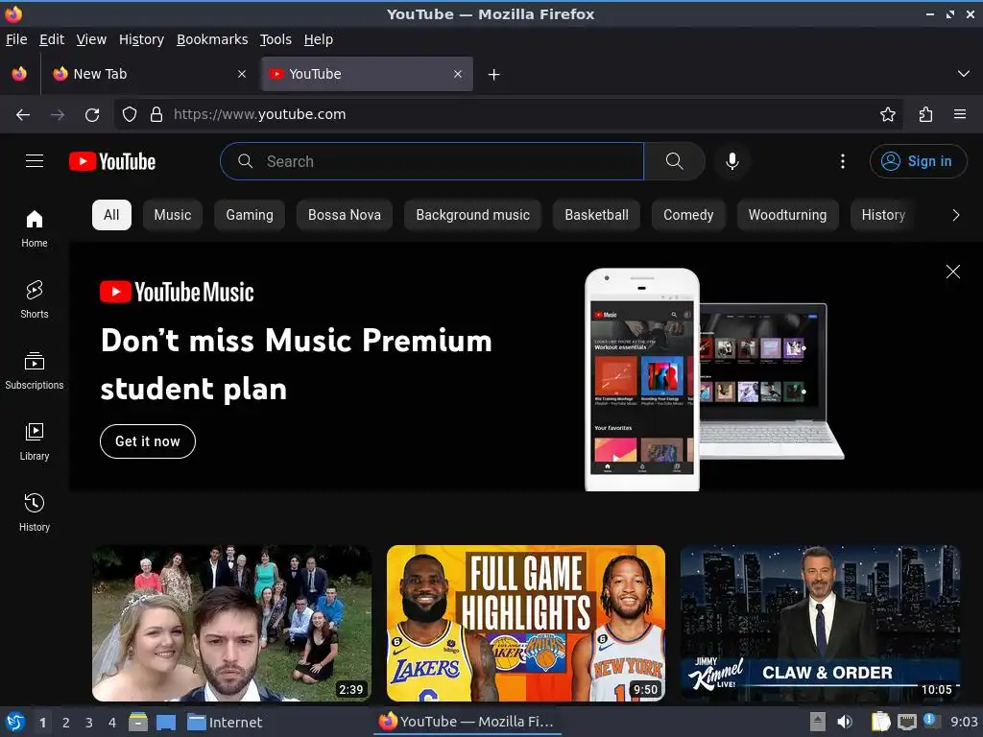This screenshot has height=737, width=983.
Task: Open Firefox extensions puzzle icon
Action: coord(925,114)
